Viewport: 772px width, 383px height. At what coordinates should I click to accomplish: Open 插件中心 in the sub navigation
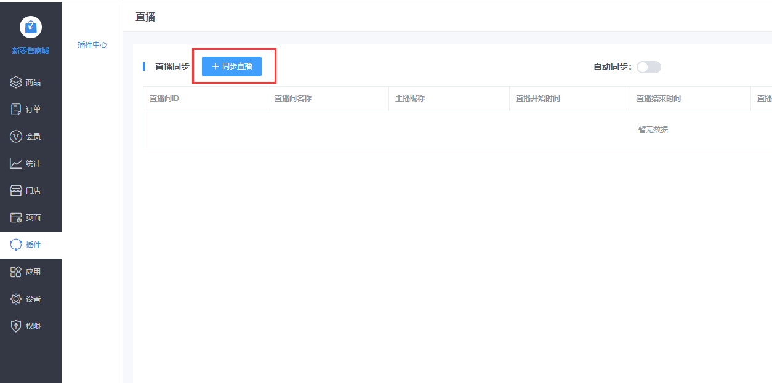pos(92,45)
